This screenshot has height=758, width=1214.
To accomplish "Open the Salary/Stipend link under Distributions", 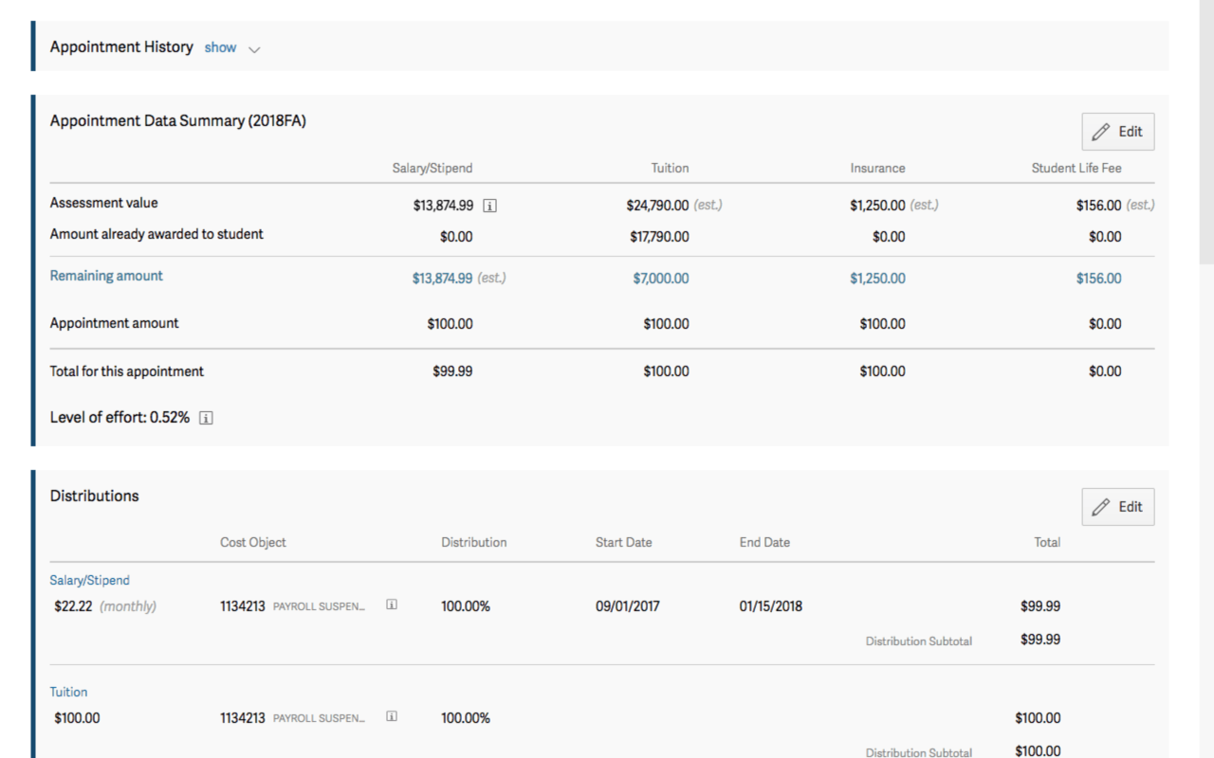I will (x=89, y=580).
